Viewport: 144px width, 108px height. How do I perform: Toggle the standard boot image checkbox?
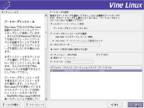click(52, 58)
